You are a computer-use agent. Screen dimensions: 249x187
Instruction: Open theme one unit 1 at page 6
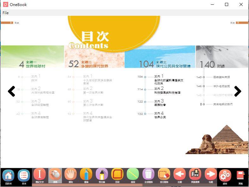(29, 78)
